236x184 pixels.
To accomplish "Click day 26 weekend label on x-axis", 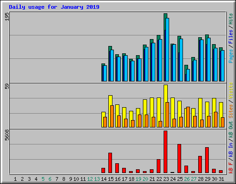I will coord(187,179).
